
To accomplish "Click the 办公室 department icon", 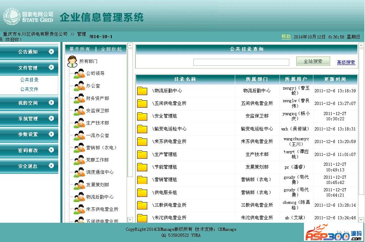I will tap(79, 86).
